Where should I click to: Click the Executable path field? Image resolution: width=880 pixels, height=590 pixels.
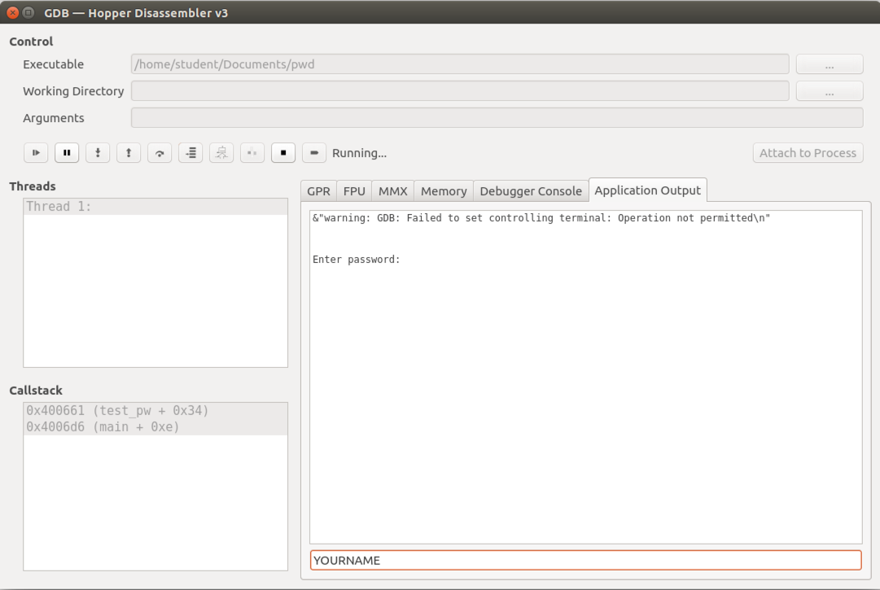click(x=460, y=64)
